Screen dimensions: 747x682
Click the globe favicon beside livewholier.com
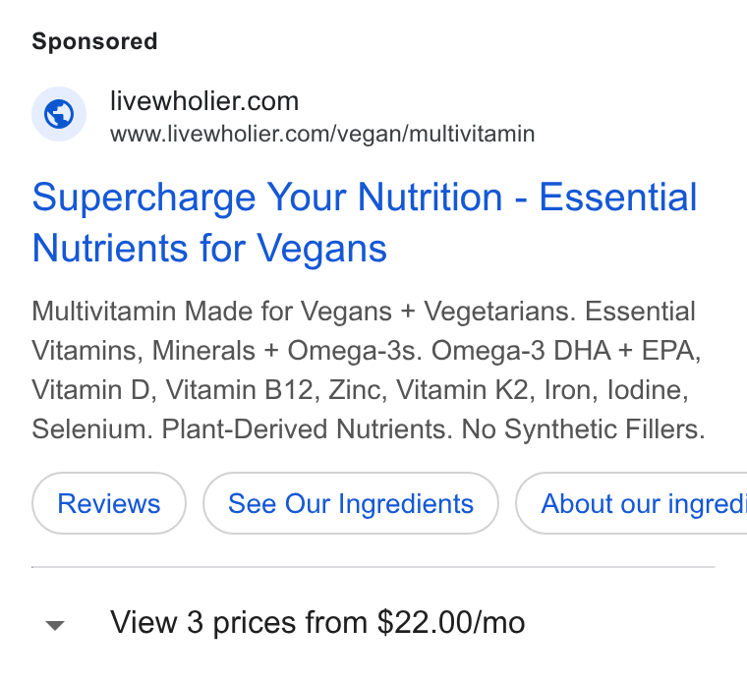(59, 114)
